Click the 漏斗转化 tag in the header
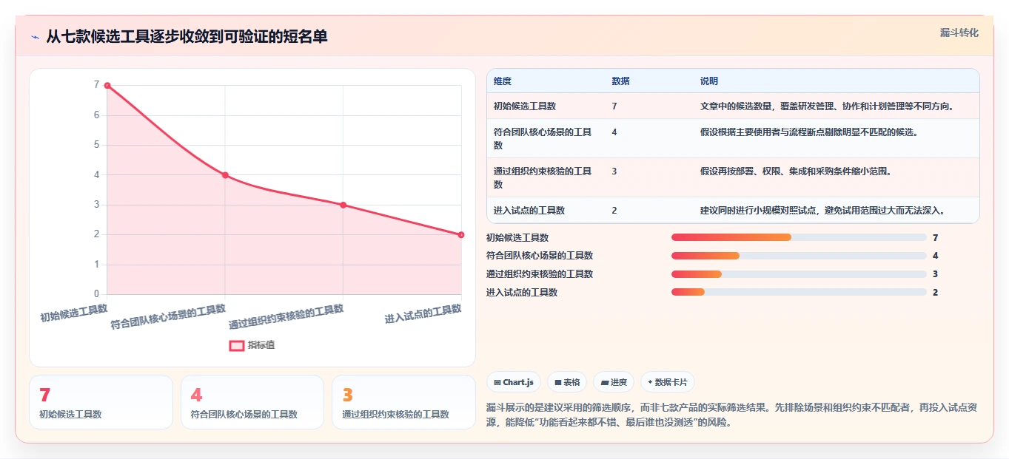Screen dimensions: 1009x459 (959, 33)
